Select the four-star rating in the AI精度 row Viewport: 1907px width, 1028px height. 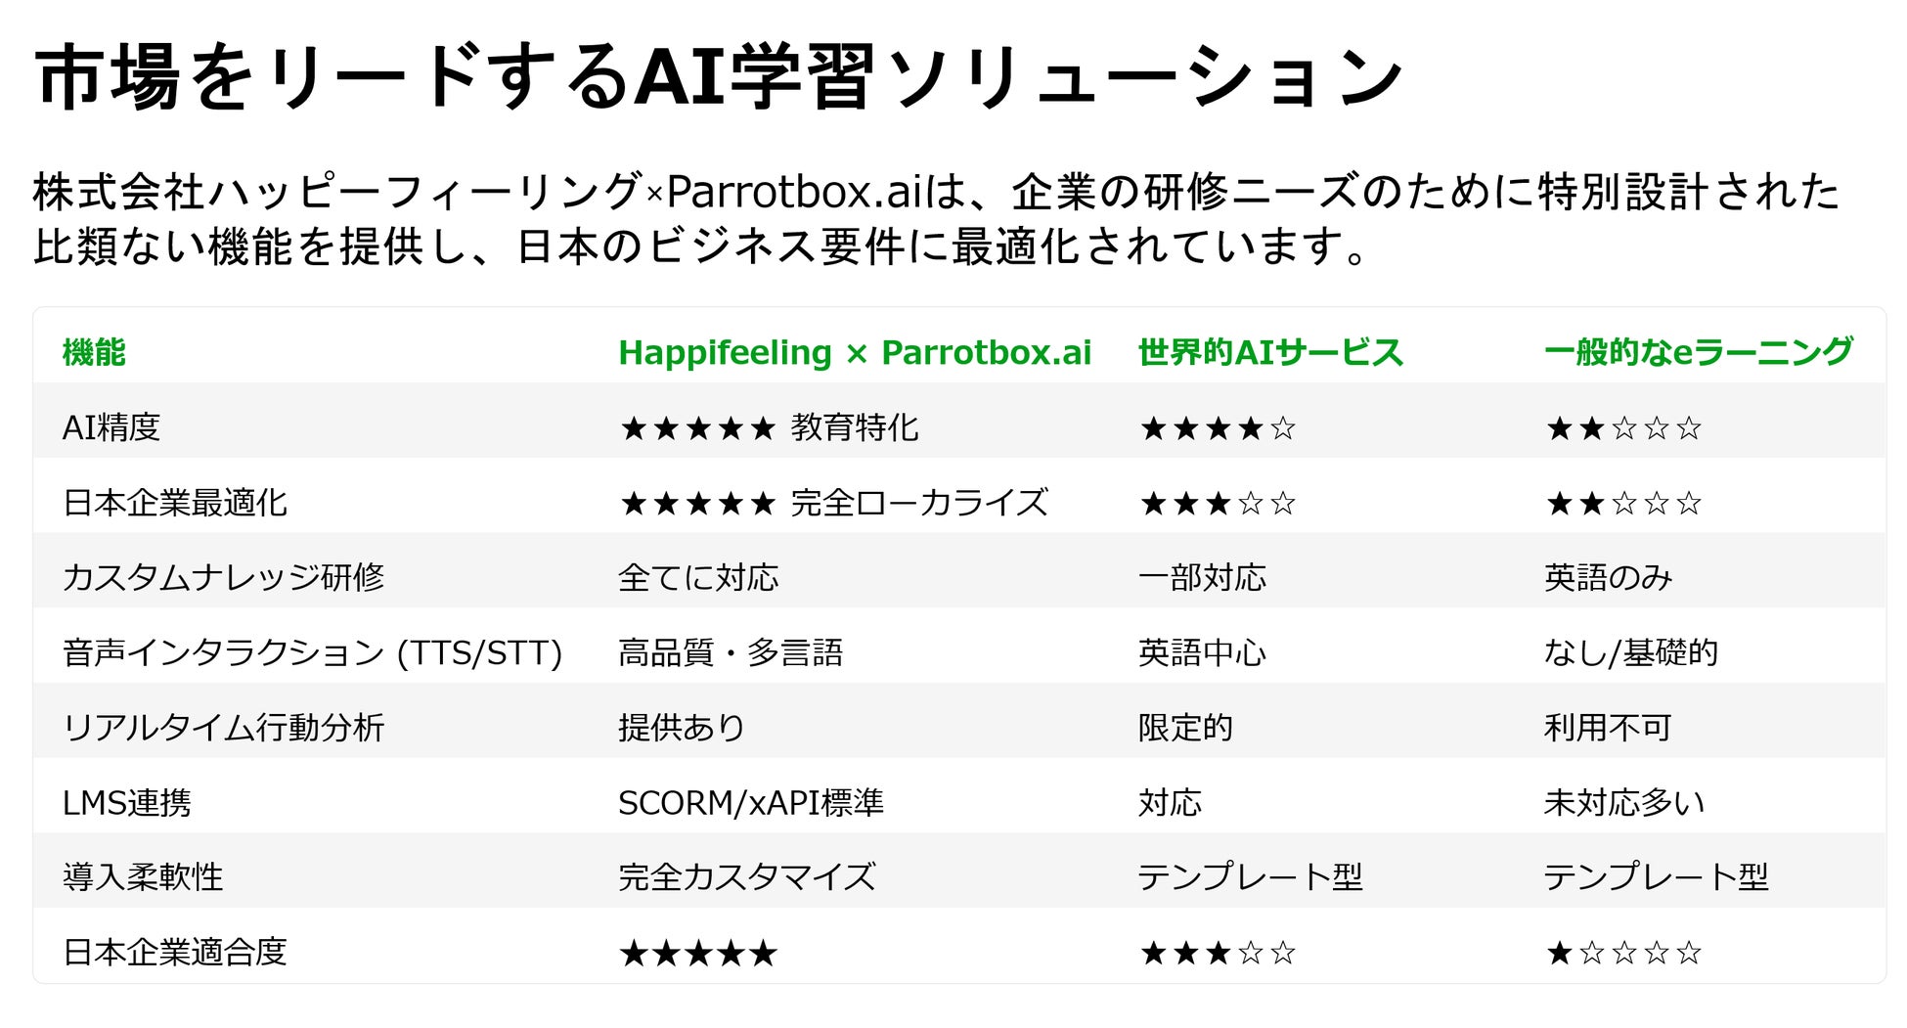(1218, 427)
